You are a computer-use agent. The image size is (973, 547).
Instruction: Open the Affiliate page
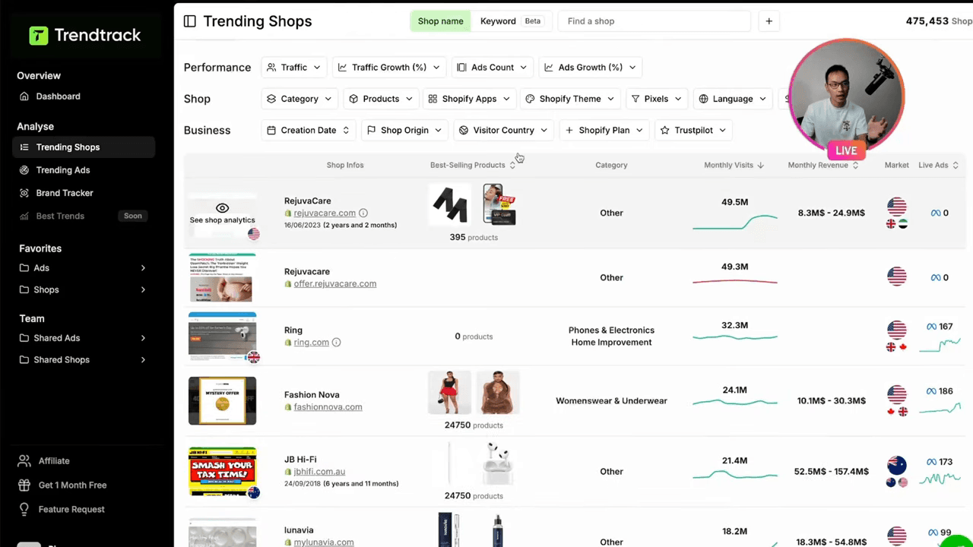click(x=54, y=460)
